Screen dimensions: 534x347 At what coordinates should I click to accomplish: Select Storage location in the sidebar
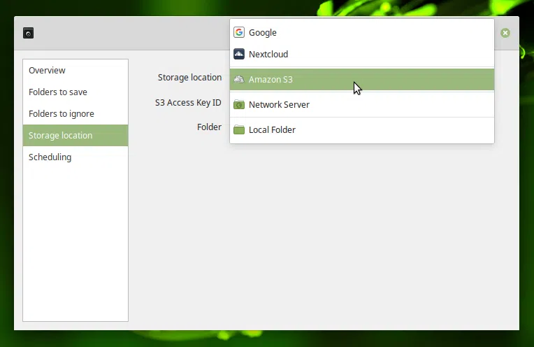tap(61, 135)
